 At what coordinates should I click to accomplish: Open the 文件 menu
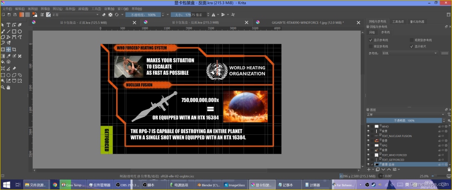7,9
